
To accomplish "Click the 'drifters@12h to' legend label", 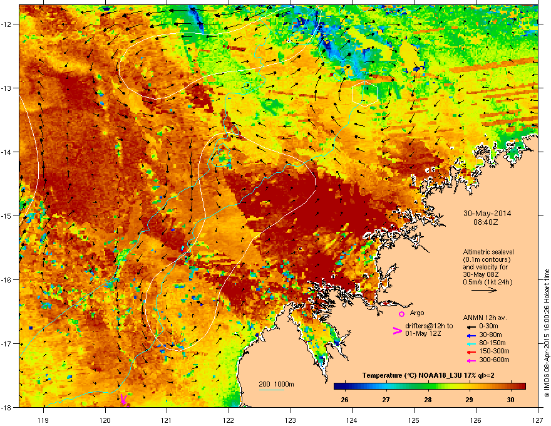I will pos(429,326).
